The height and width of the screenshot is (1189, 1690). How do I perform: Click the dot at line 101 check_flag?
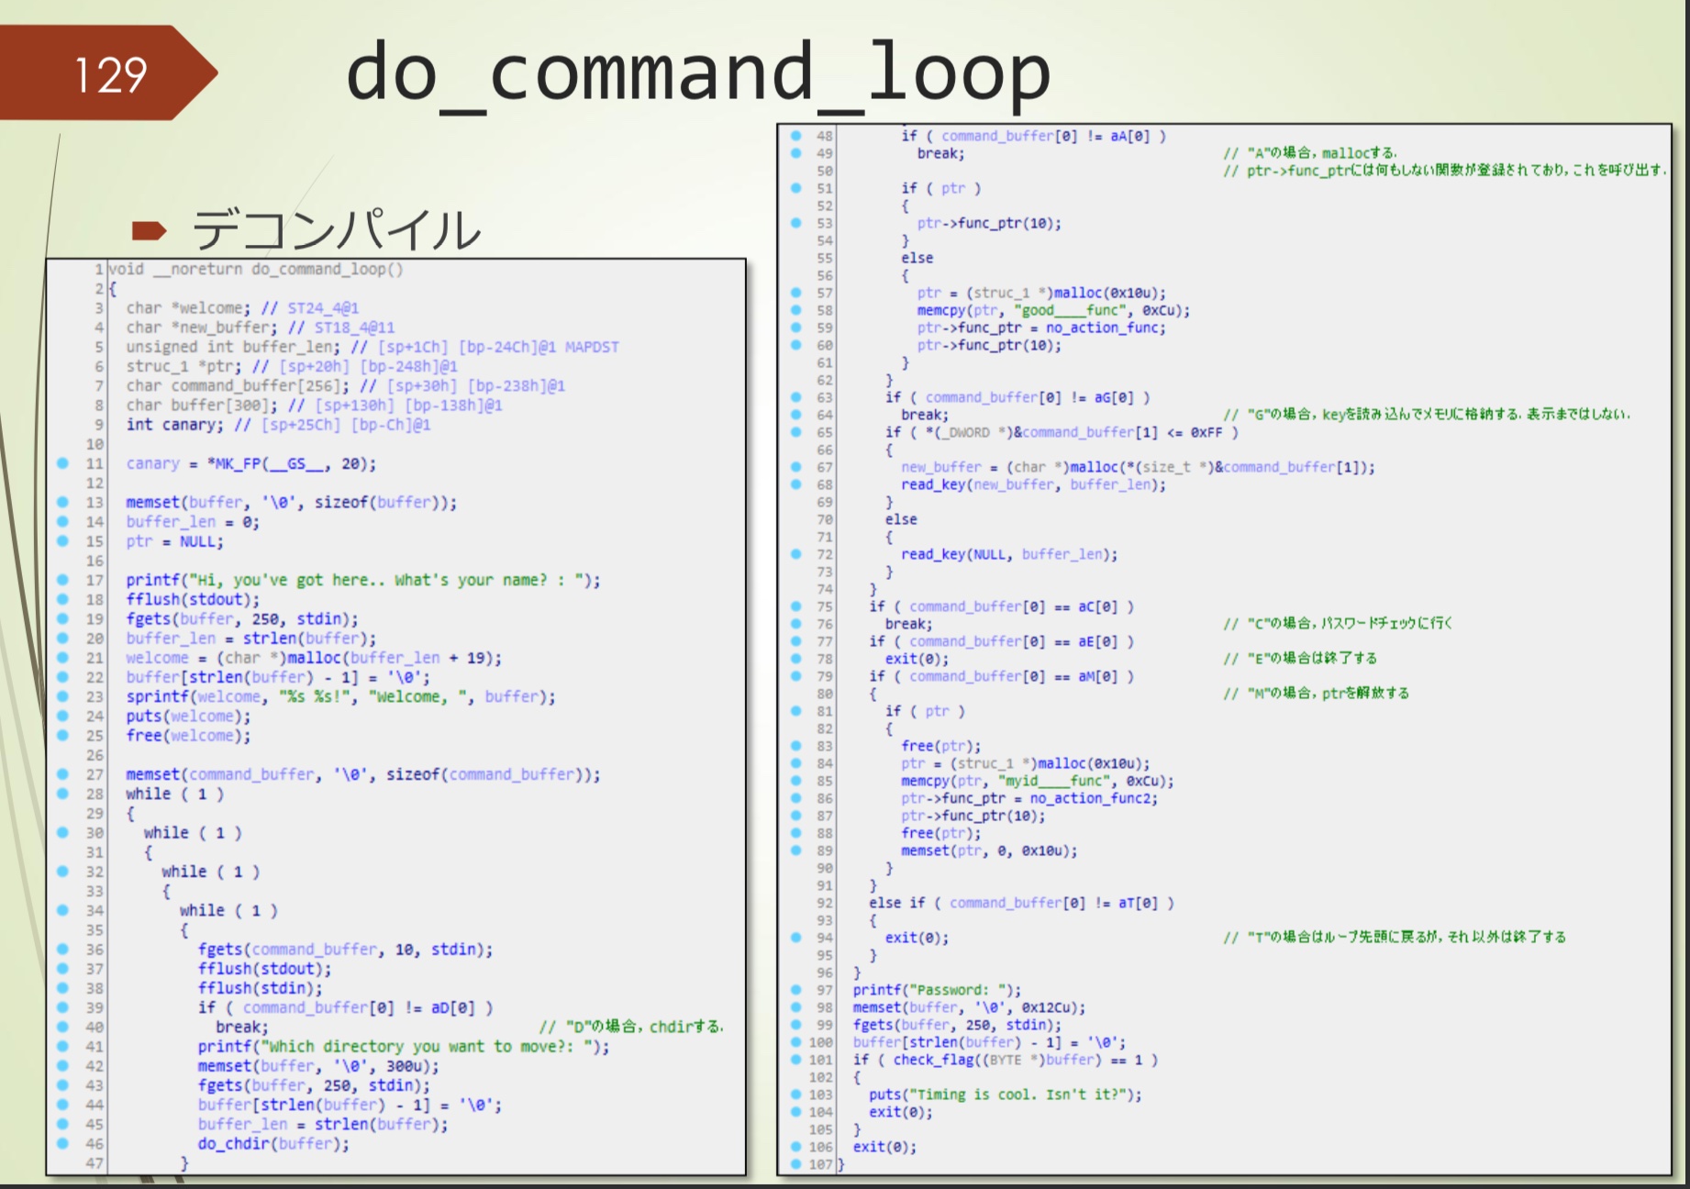[x=795, y=1060]
